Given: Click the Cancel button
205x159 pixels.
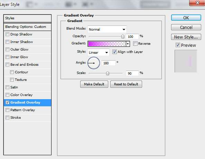Looking at the screenshot, I should tap(186, 27).
